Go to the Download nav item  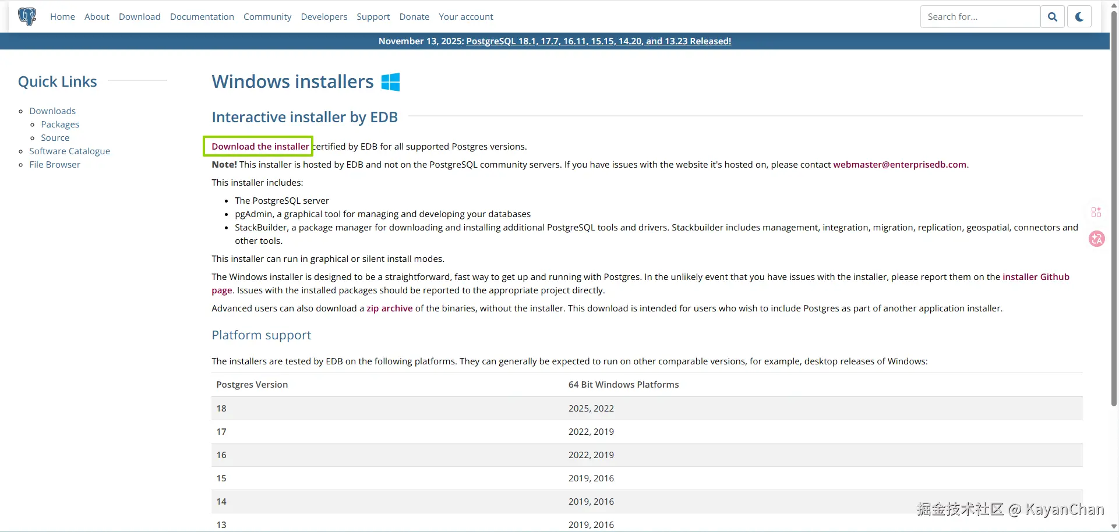point(140,17)
